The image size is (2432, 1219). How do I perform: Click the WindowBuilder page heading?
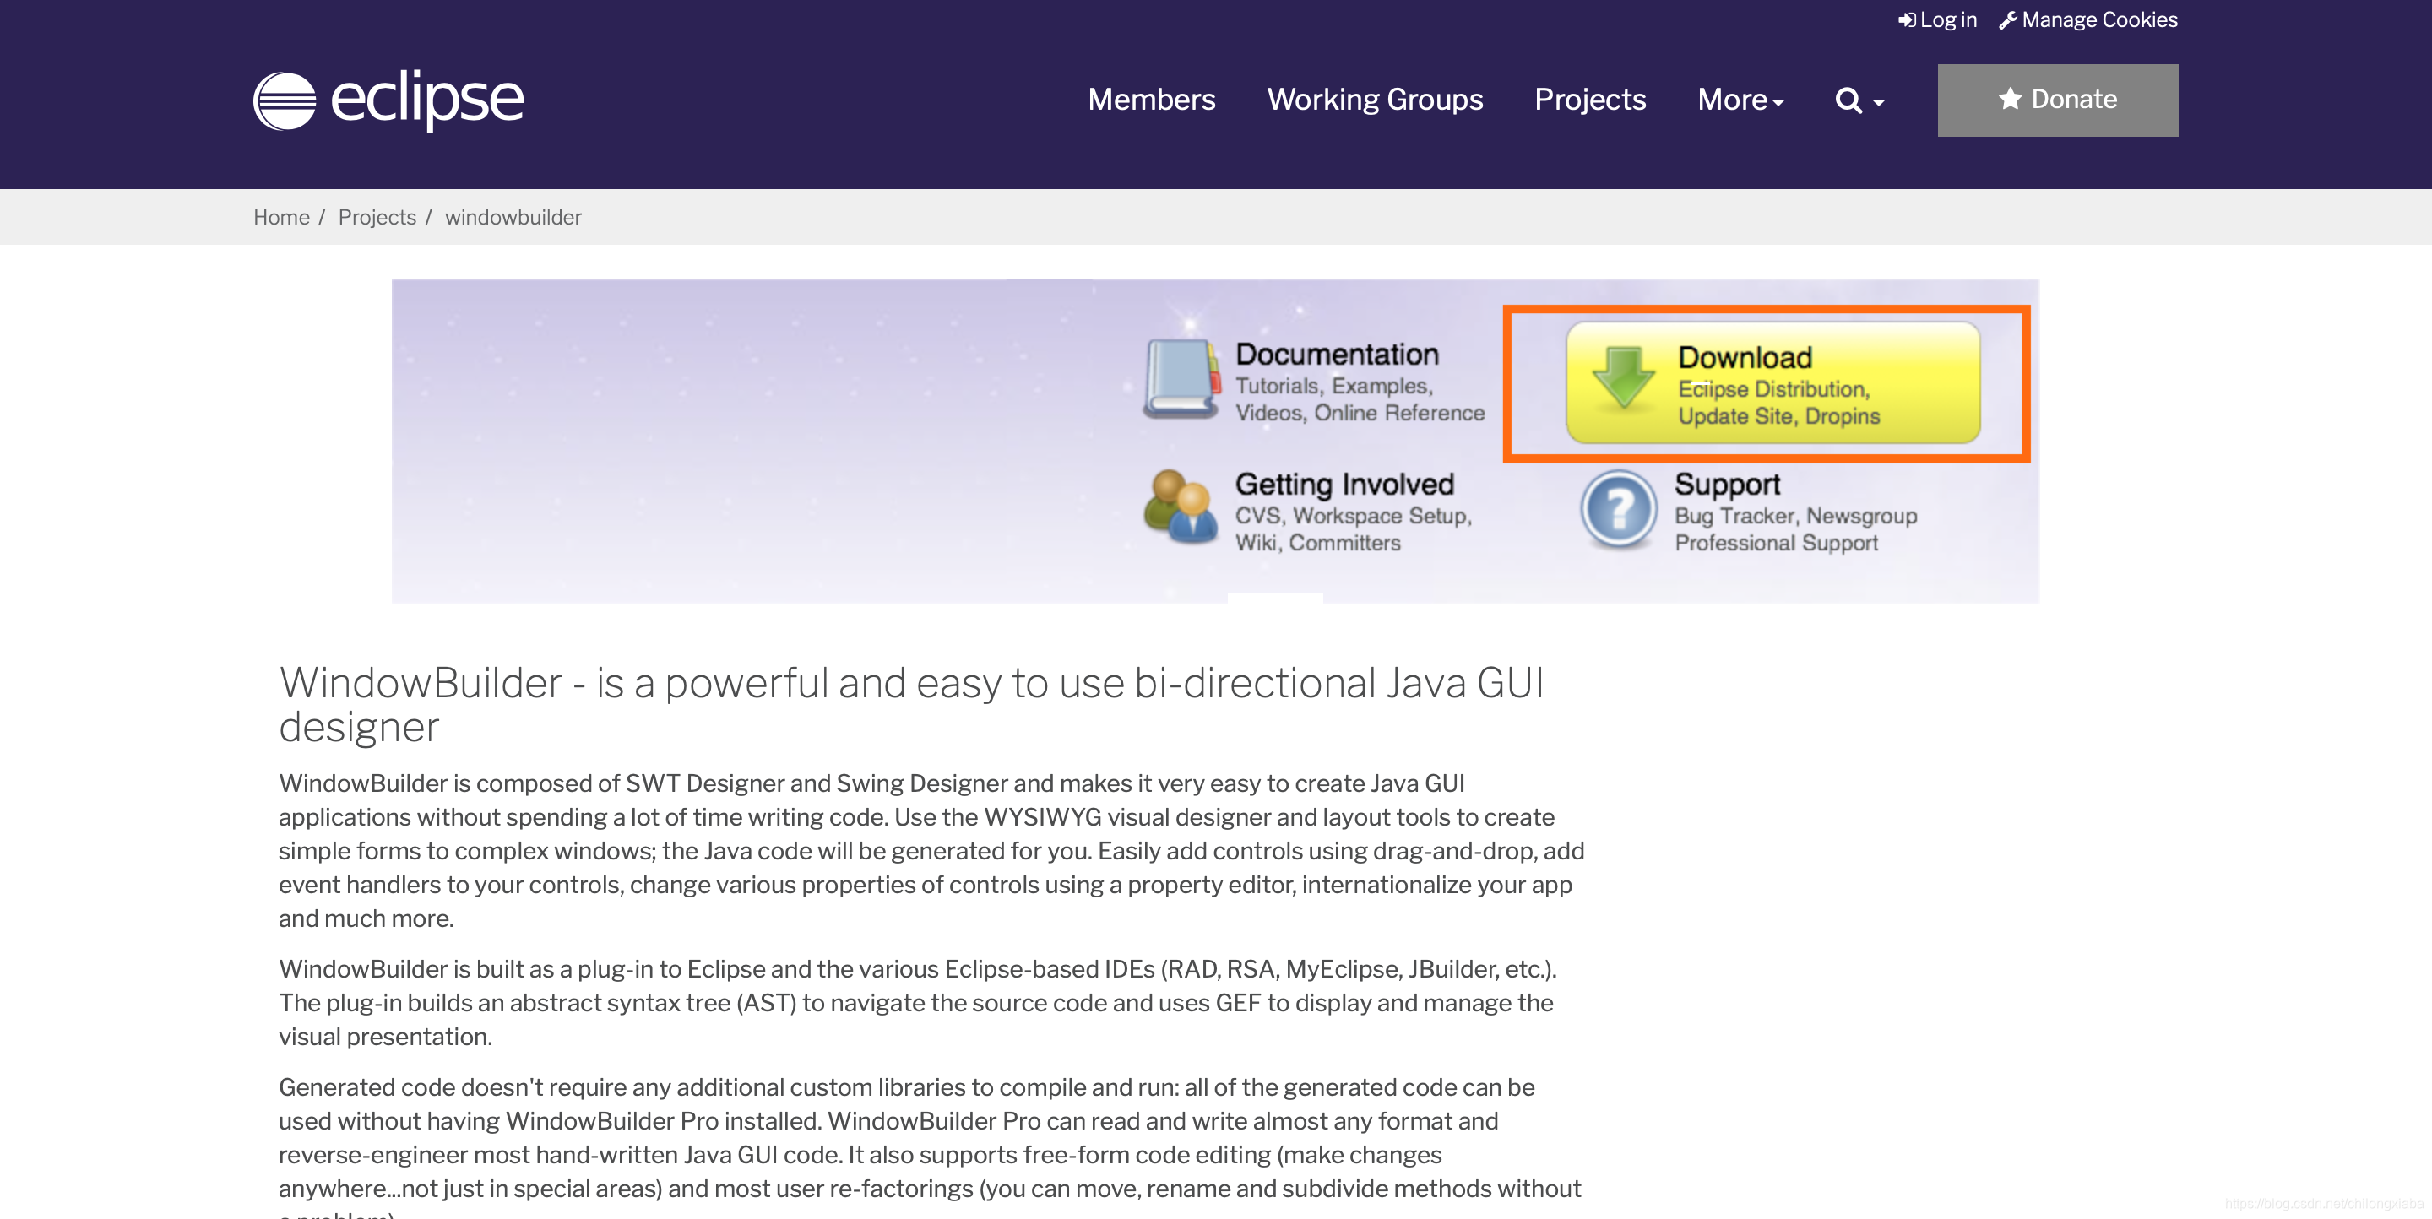pos(911,705)
